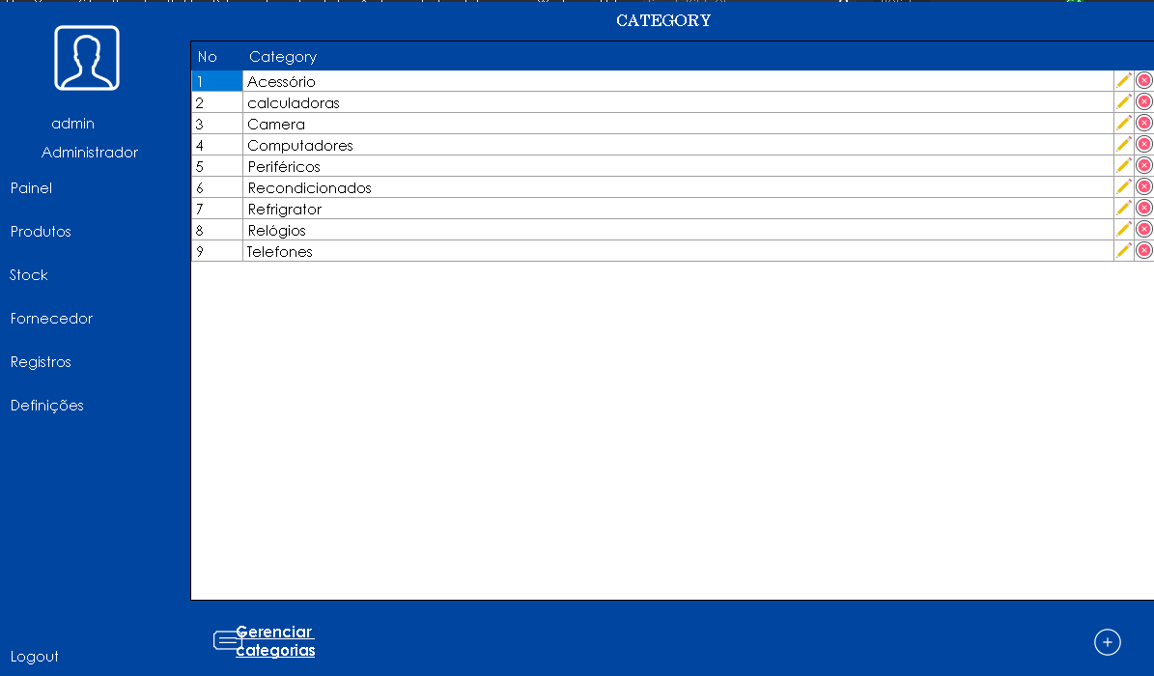Open Definições settings menu

pyautogui.click(x=47, y=406)
